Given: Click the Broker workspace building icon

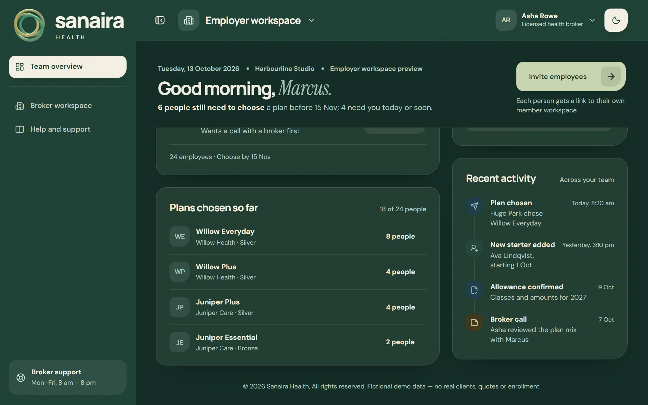Looking at the screenshot, I should (x=20, y=106).
